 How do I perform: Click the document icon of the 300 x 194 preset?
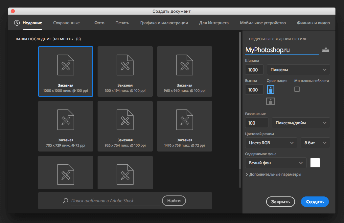[125, 64]
